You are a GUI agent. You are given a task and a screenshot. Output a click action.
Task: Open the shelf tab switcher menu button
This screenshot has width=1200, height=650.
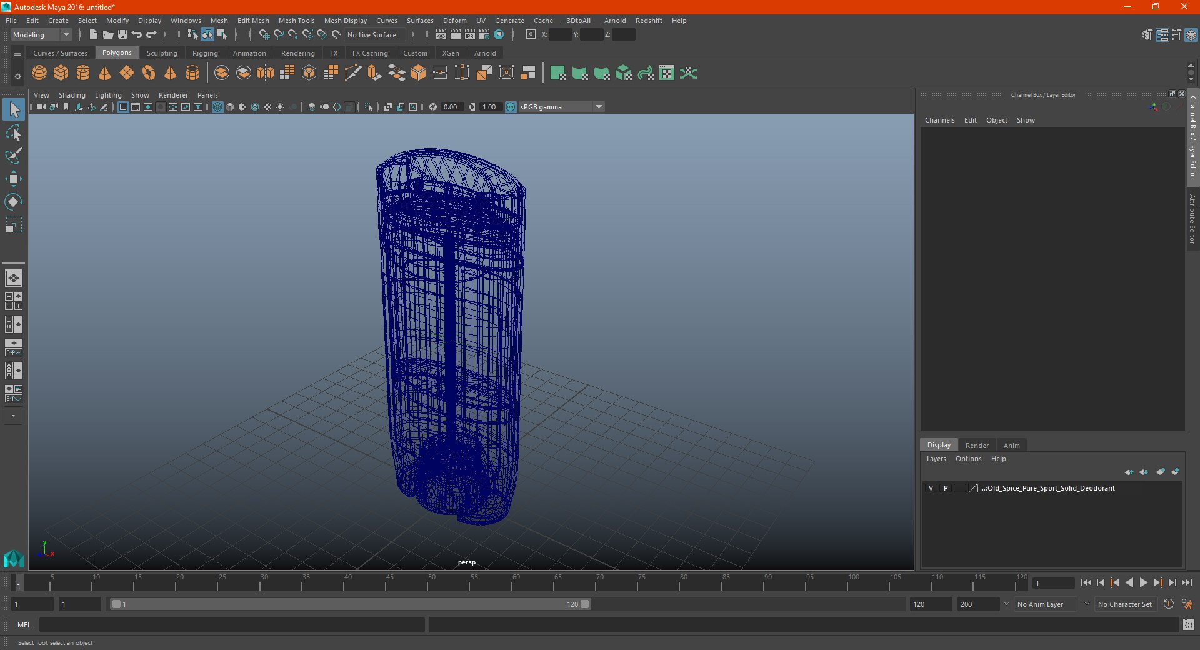coord(17,54)
